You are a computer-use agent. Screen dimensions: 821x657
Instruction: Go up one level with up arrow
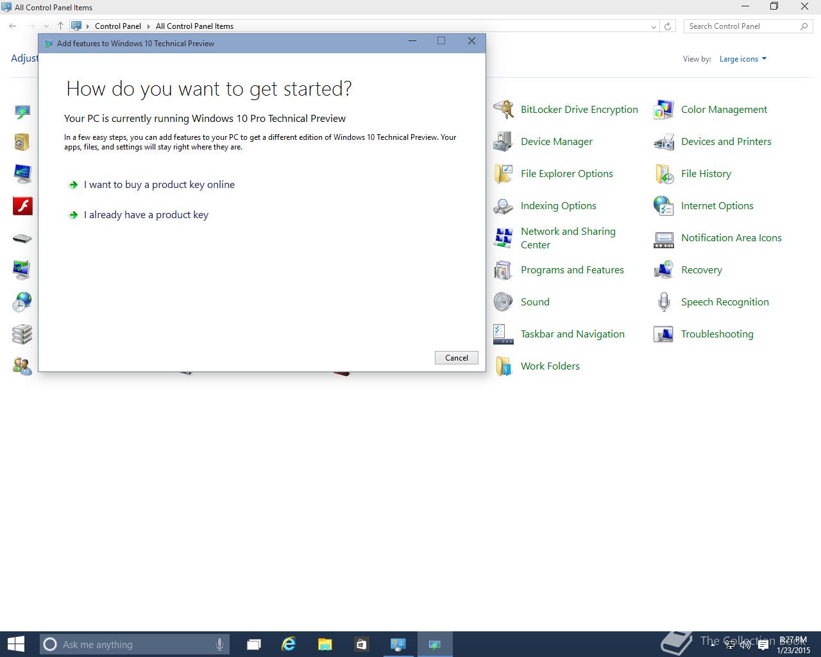(x=60, y=26)
